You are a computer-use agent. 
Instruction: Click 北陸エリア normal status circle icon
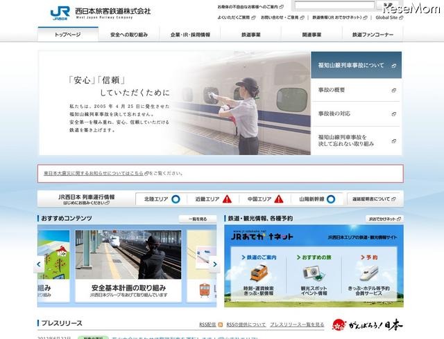[x=176, y=199]
